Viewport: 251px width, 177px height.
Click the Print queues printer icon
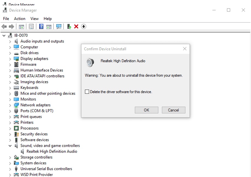click(16, 117)
